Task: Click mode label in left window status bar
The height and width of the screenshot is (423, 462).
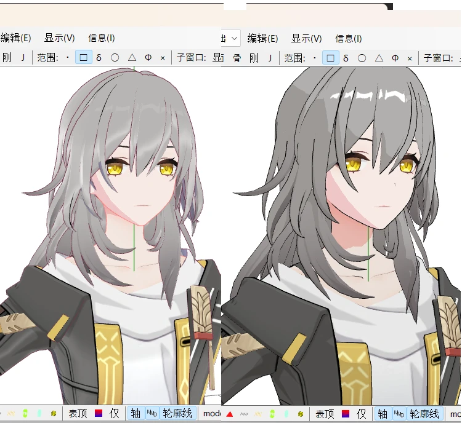Action: coord(211,414)
